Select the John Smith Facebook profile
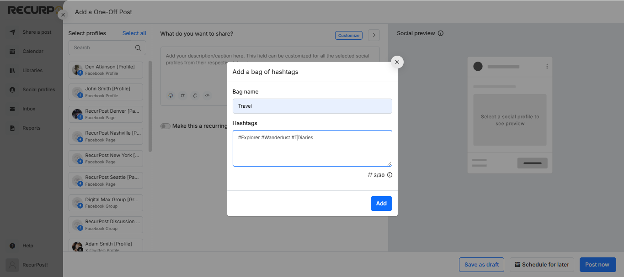This screenshot has width=624, height=277. 106,92
